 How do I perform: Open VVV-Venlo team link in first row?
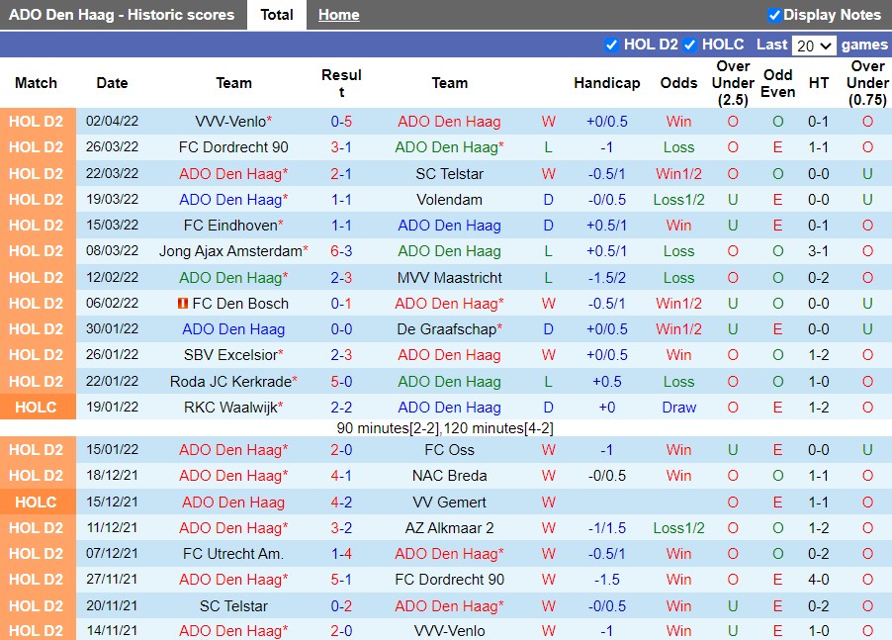pos(230,122)
